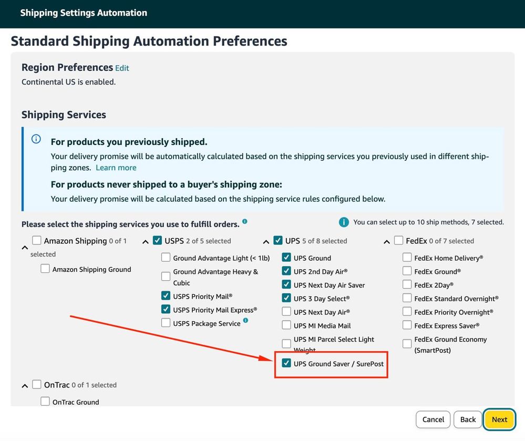Click info icon next to USPS Package Service
The image size is (525, 441).
click(x=245, y=321)
